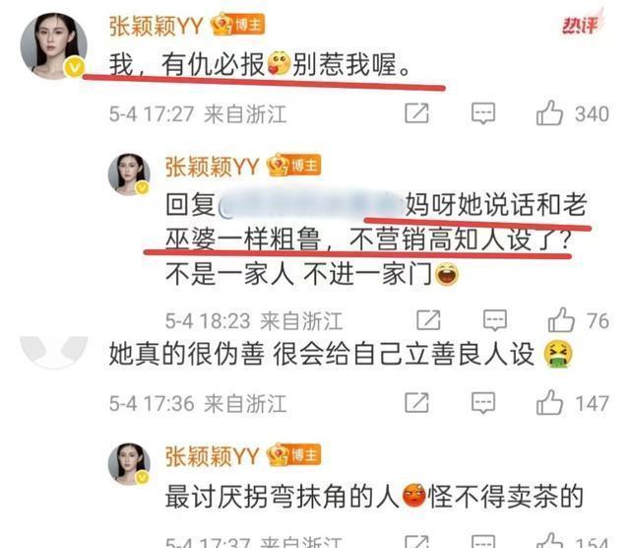Tap the bottom 张颖颖YY avatar
Screen dimensions: 630x548
pyautogui.click(x=129, y=464)
